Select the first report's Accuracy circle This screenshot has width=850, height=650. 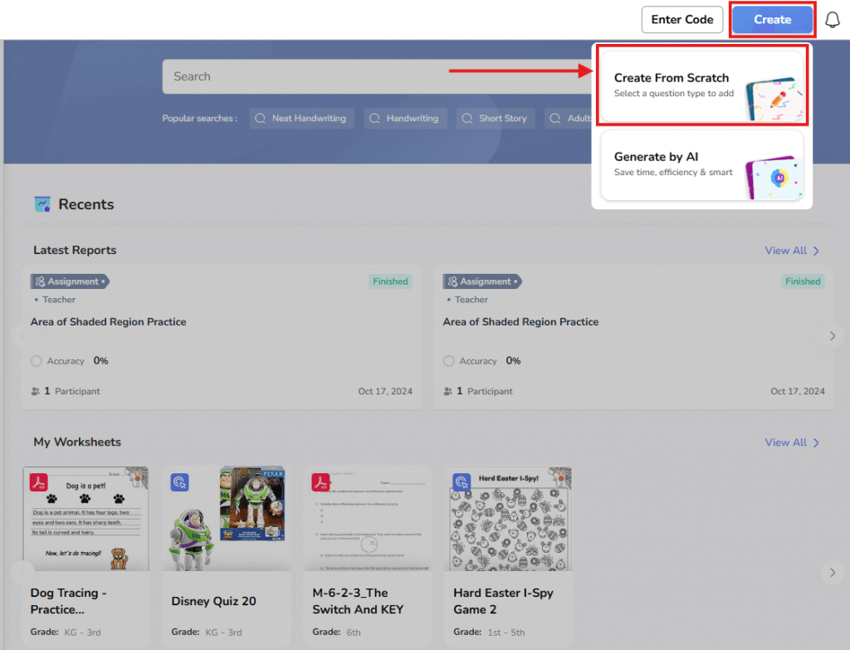37,361
